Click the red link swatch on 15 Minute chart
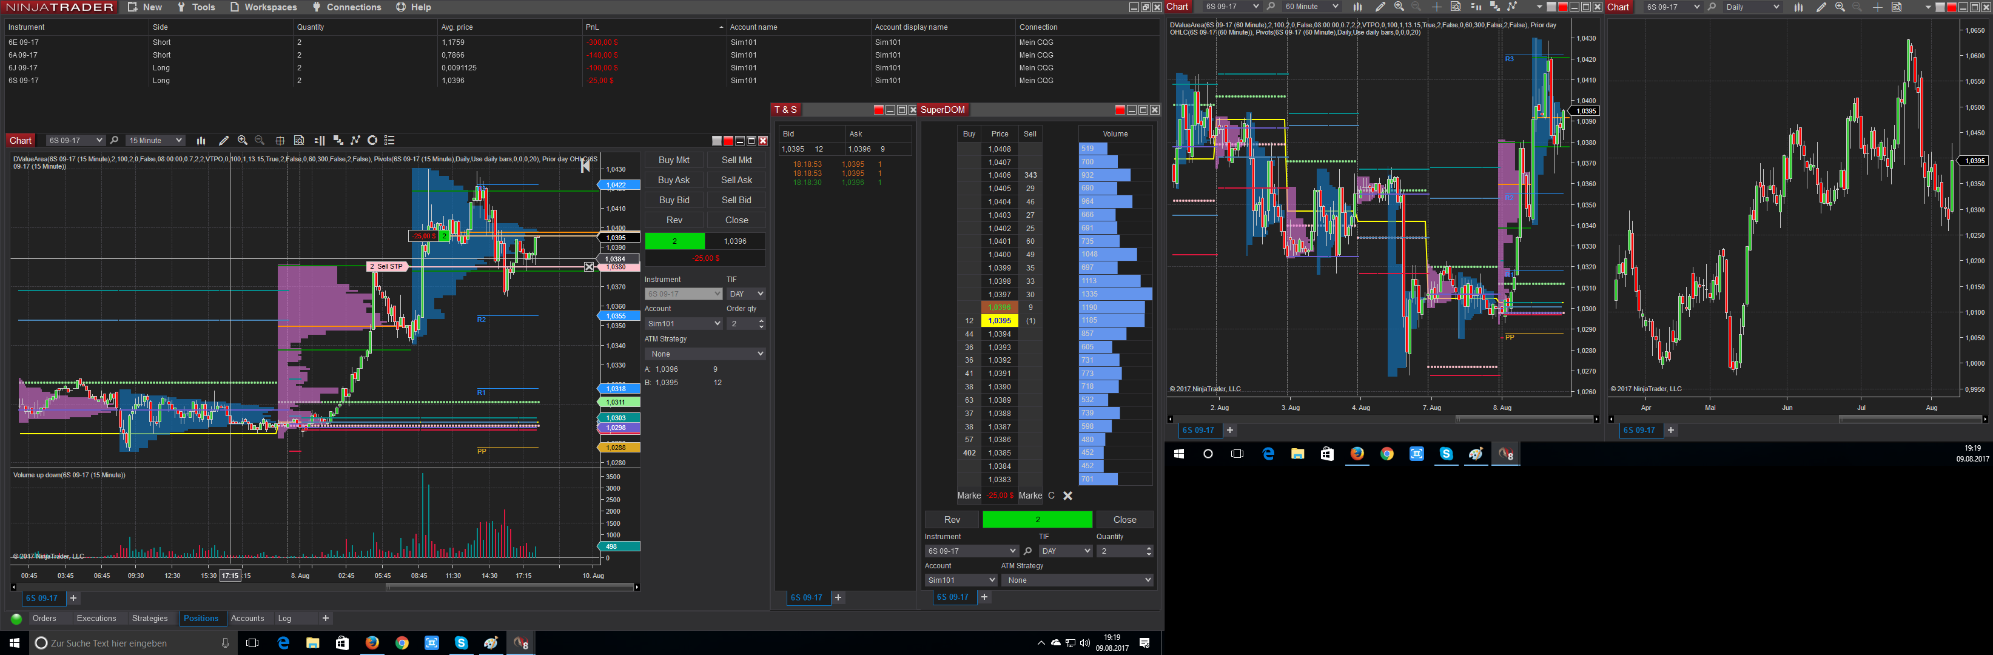 (x=728, y=141)
